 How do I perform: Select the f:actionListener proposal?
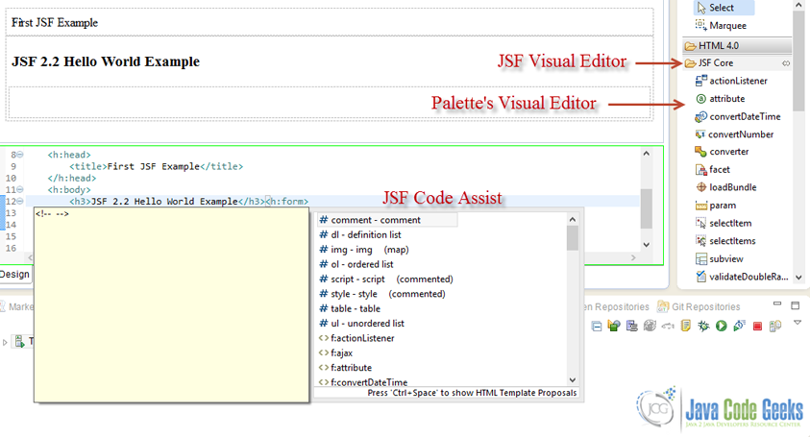point(356,338)
